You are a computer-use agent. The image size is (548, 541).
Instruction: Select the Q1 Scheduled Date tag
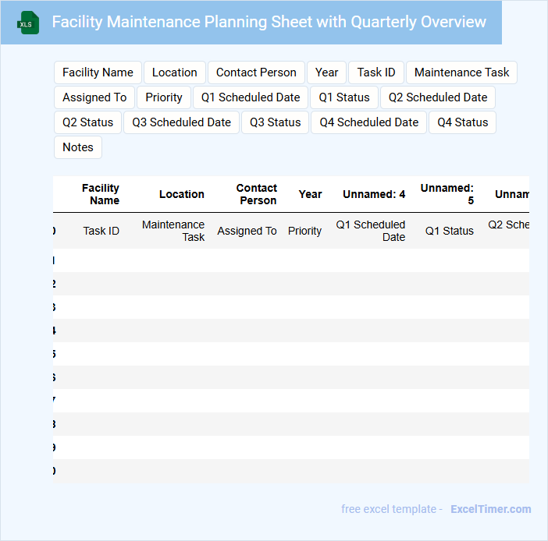click(251, 97)
